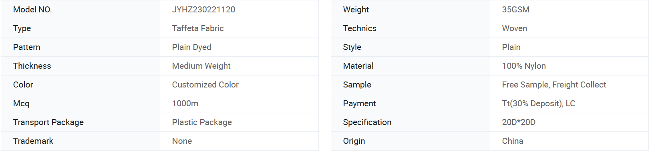Click the 35GSM weight value
This screenshot has height=151, width=650.
(515, 10)
